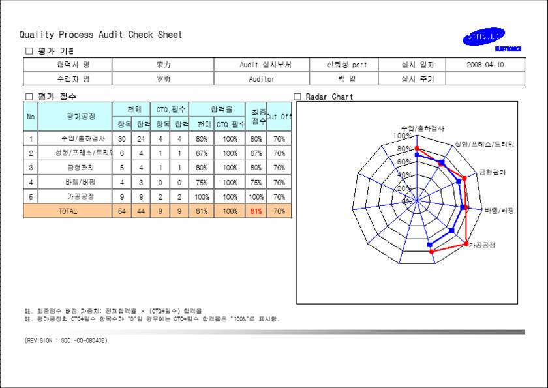The width and height of the screenshot is (548, 388).
Task: Click the 60% scale label on radar chart
Action: (x=404, y=162)
